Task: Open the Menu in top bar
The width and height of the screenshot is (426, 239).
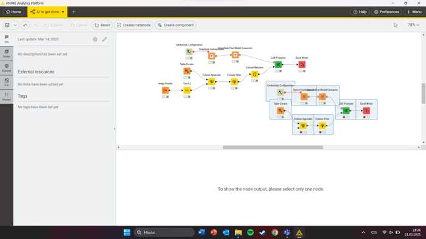Action: (414, 12)
